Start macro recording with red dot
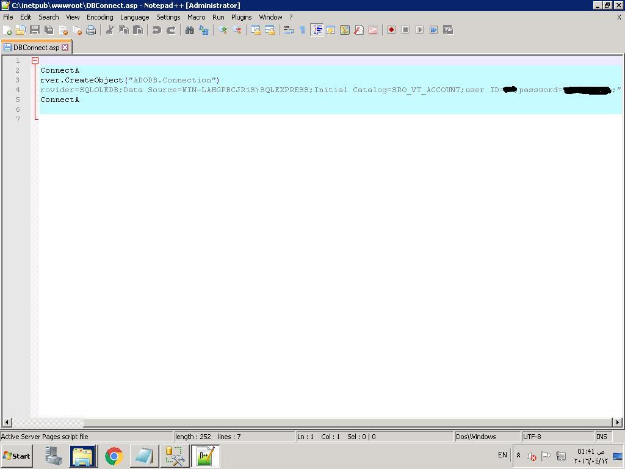This screenshot has height=469, width=625. coord(391,30)
